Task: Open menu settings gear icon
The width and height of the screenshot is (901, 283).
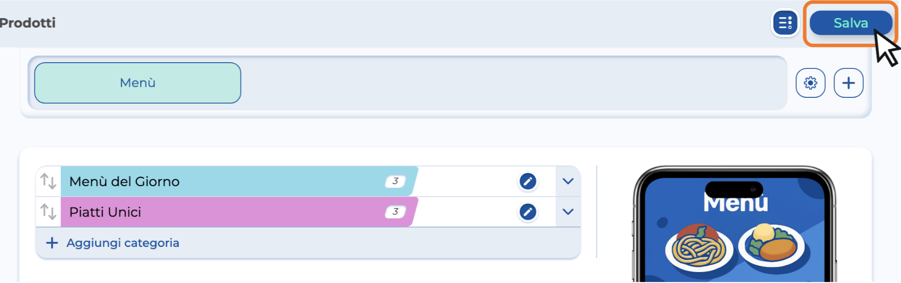Action: pos(811,83)
